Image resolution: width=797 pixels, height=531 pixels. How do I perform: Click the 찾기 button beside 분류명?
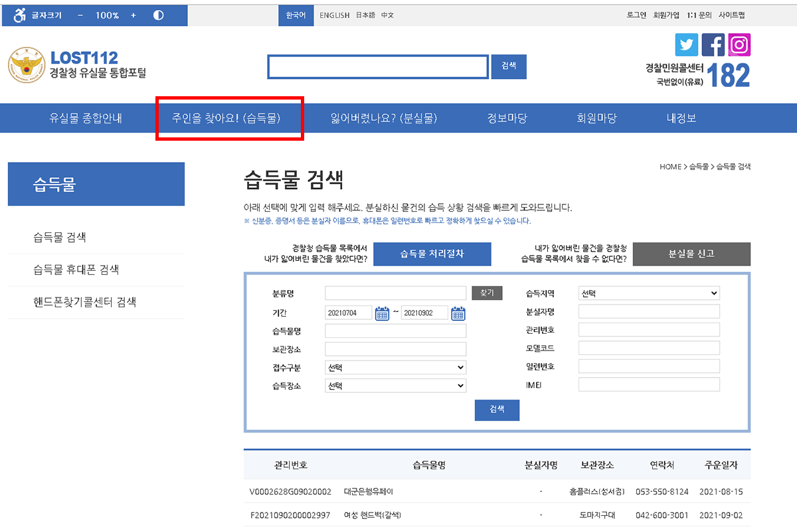(x=487, y=293)
